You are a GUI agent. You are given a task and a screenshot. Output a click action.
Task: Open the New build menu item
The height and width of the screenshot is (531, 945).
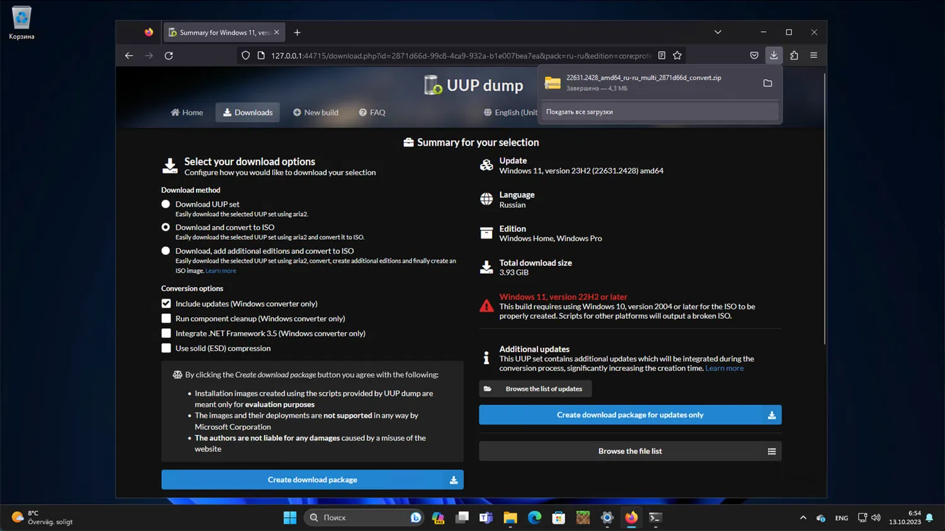(x=316, y=112)
